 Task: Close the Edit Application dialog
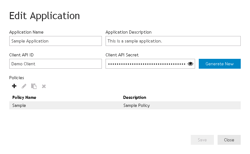click(x=229, y=140)
